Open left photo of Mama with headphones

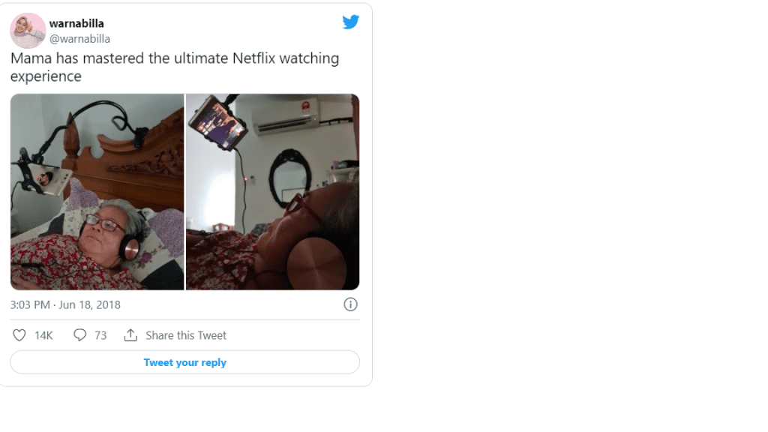coord(97,192)
